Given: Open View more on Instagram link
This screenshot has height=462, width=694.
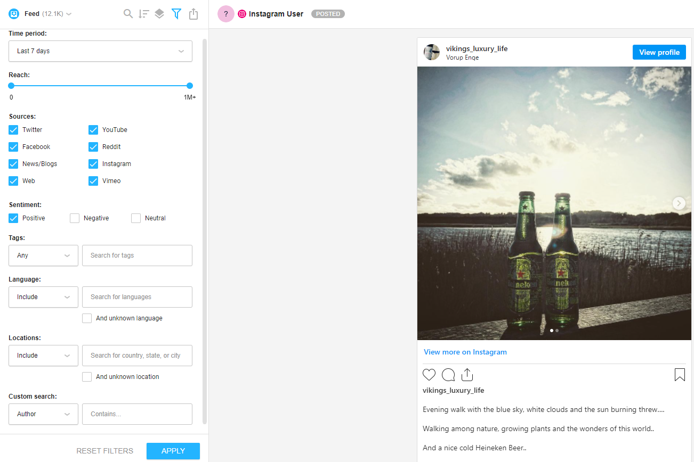Looking at the screenshot, I should click(465, 352).
